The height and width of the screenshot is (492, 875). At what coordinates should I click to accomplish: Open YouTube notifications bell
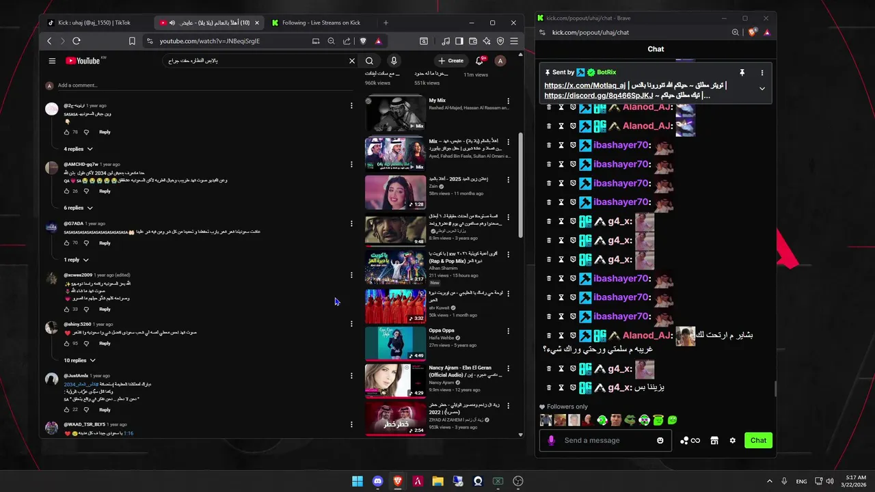(x=479, y=61)
